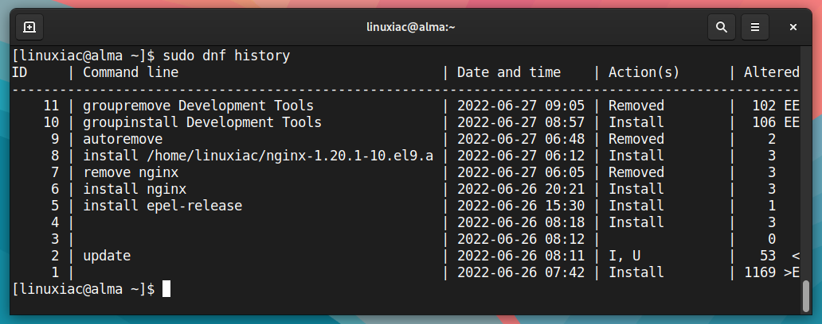Open a new terminal tab

(x=29, y=27)
